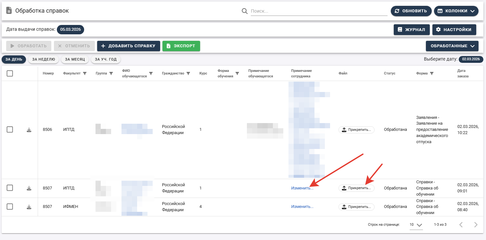486x240 pixels.
Task: Open the Обработанные status dropdown
Action: pyautogui.click(x=452, y=46)
